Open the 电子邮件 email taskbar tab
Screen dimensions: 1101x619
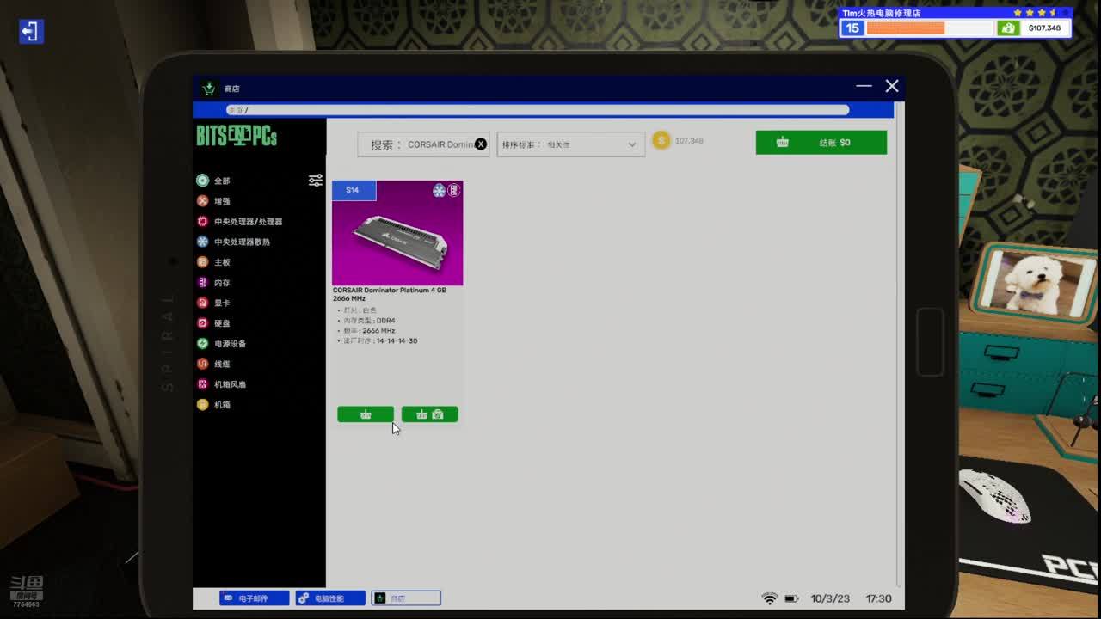255,598
